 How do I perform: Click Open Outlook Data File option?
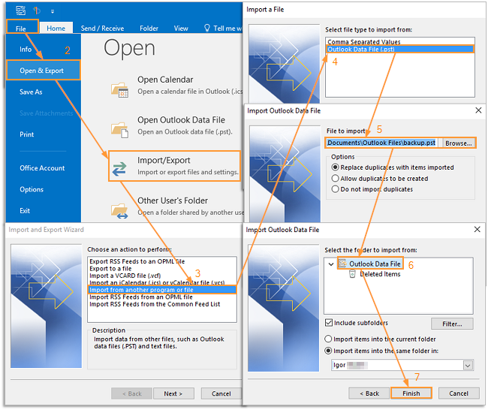click(176, 125)
